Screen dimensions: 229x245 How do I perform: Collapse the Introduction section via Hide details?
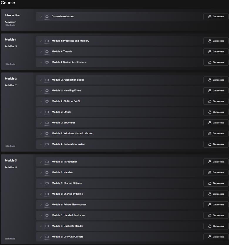(x=10, y=25)
